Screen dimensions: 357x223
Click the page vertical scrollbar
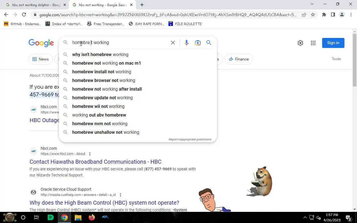pos(355,120)
